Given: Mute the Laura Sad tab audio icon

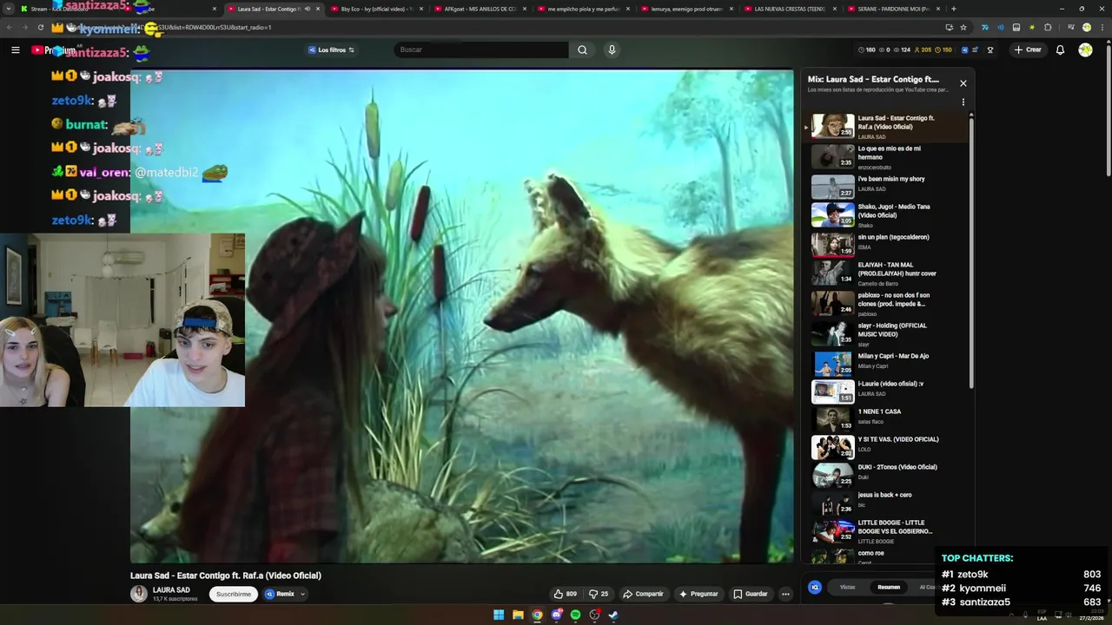Looking at the screenshot, I should click(x=307, y=9).
